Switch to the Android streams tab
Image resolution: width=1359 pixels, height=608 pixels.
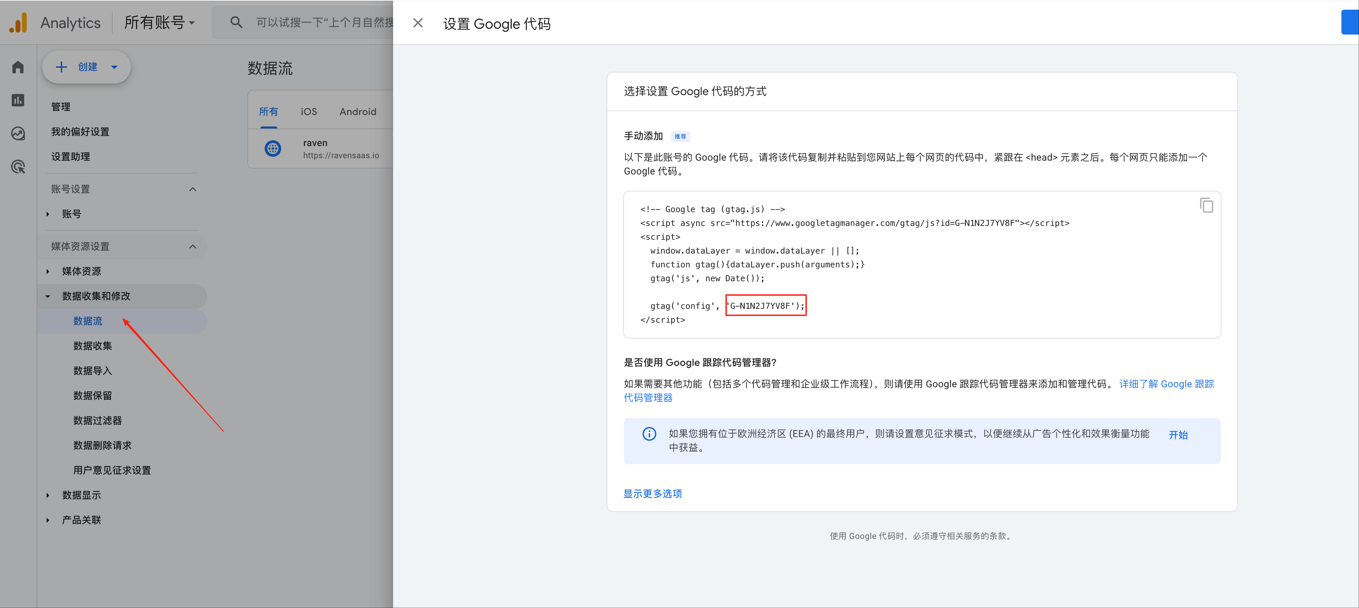pos(358,111)
